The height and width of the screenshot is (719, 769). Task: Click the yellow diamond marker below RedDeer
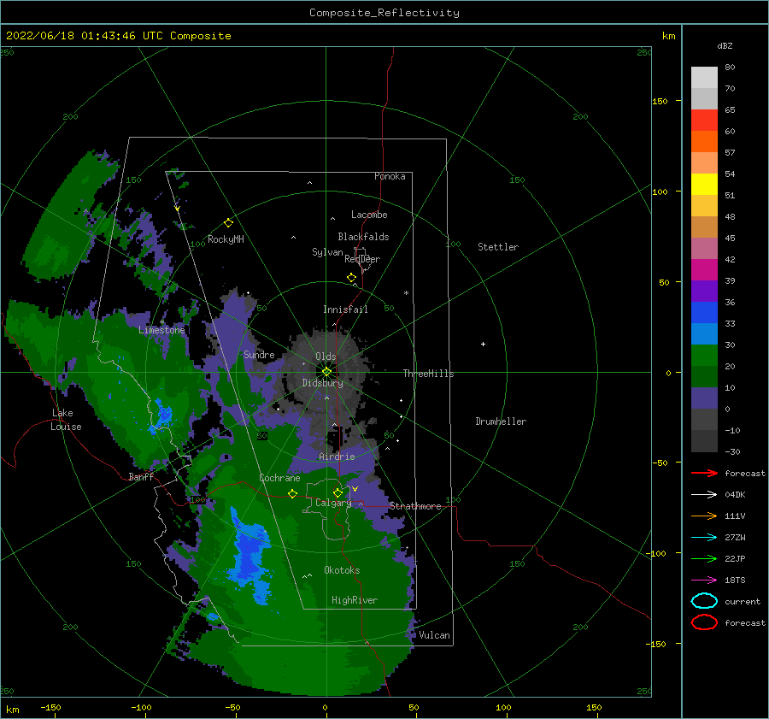coord(352,277)
